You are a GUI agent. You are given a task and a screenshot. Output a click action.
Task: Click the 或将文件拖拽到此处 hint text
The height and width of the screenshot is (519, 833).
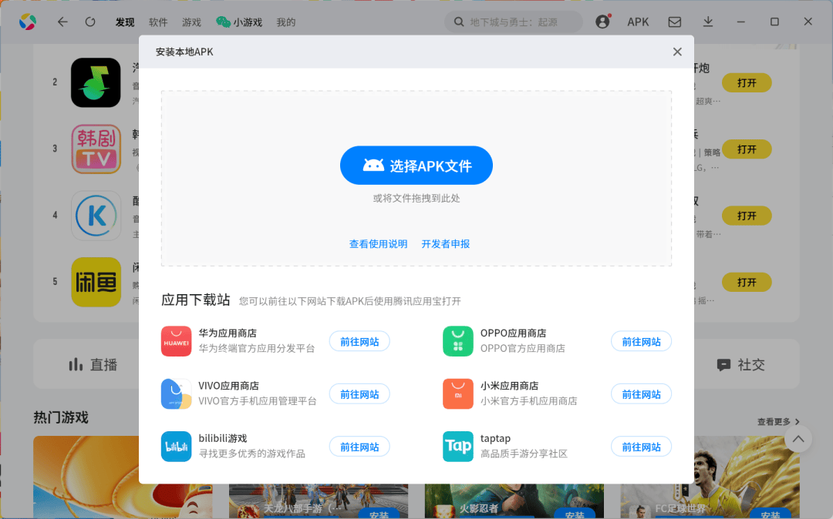[x=416, y=198]
